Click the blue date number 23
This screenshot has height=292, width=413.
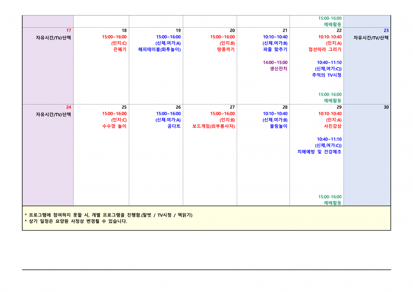[x=386, y=31]
